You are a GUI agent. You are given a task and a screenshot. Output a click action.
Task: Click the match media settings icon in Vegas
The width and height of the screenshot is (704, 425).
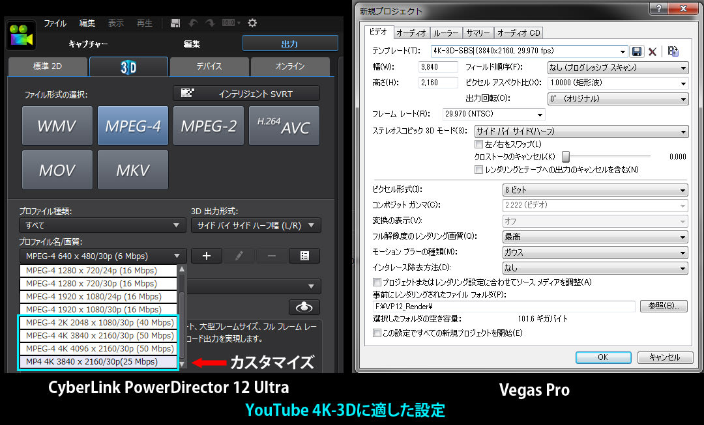[673, 51]
